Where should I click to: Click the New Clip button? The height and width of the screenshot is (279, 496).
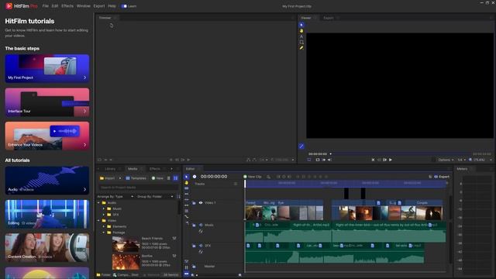tap(253, 177)
